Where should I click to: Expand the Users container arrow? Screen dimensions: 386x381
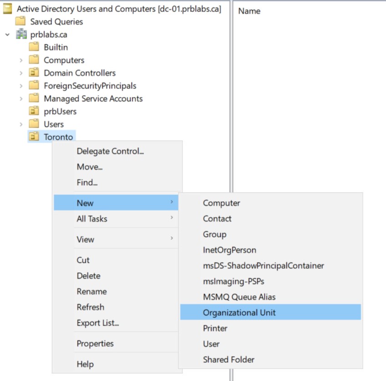tap(21, 124)
